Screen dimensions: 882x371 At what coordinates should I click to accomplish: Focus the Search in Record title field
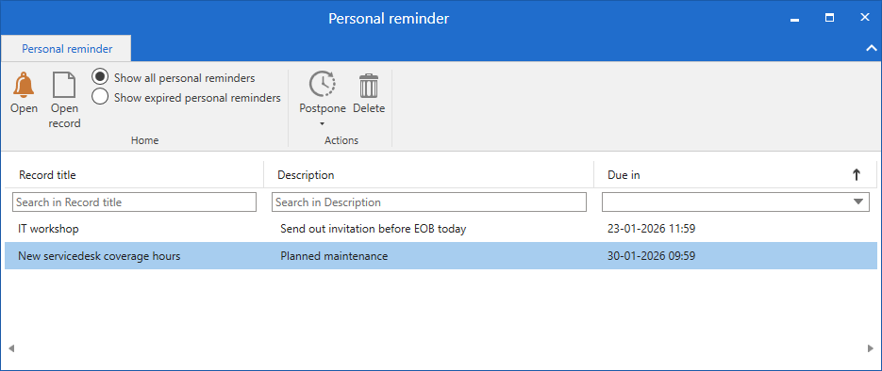tap(135, 202)
